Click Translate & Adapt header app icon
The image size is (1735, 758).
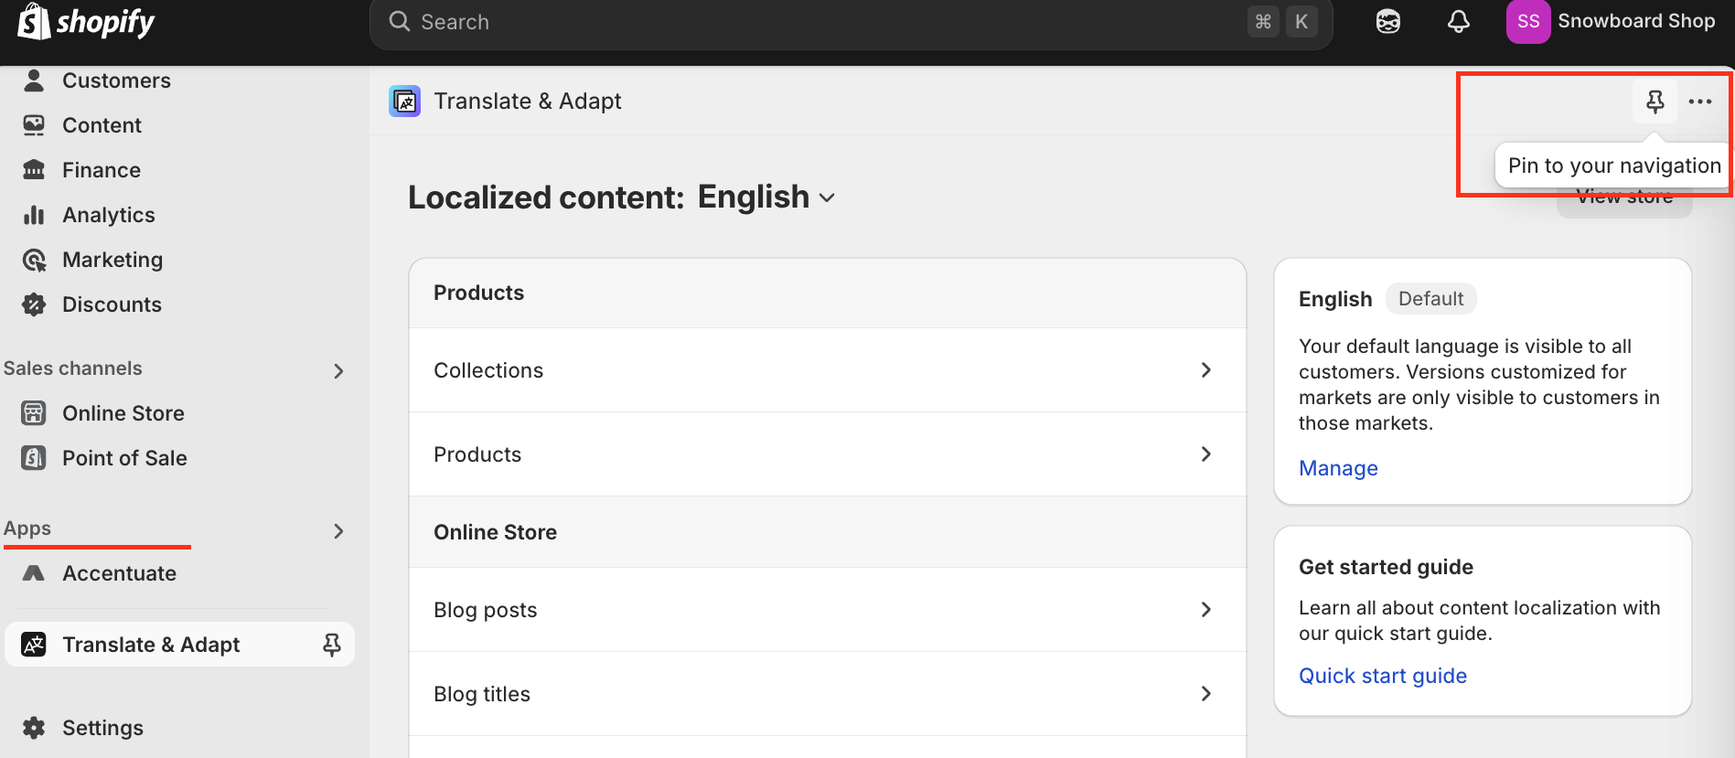(x=405, y=101)
